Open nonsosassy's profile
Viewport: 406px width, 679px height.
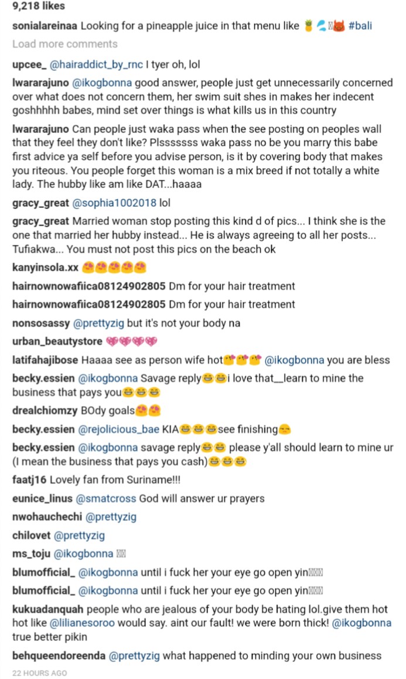tap(40, 323)
